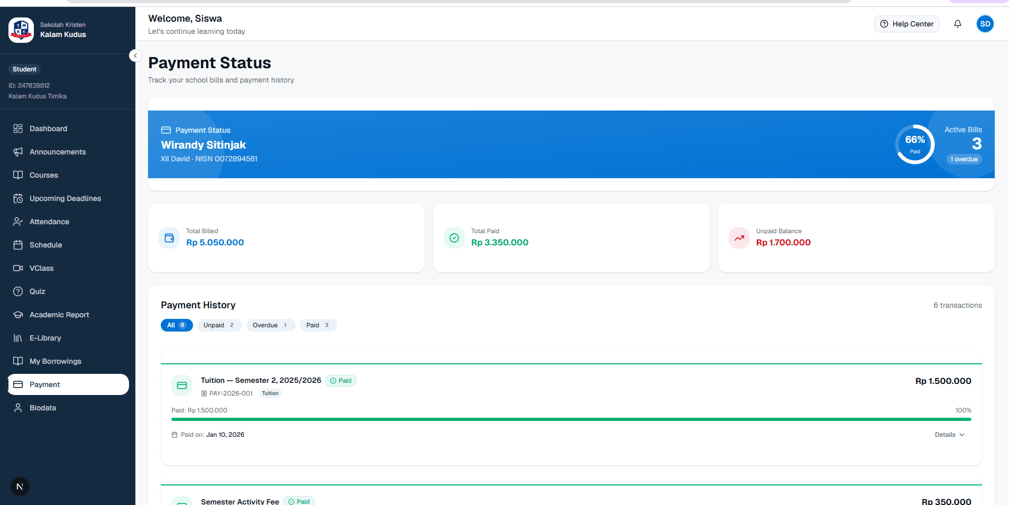Click the Tuition 100% progress bar
Viewport: 1009px width, 505px height.
[x=571, y=419]
